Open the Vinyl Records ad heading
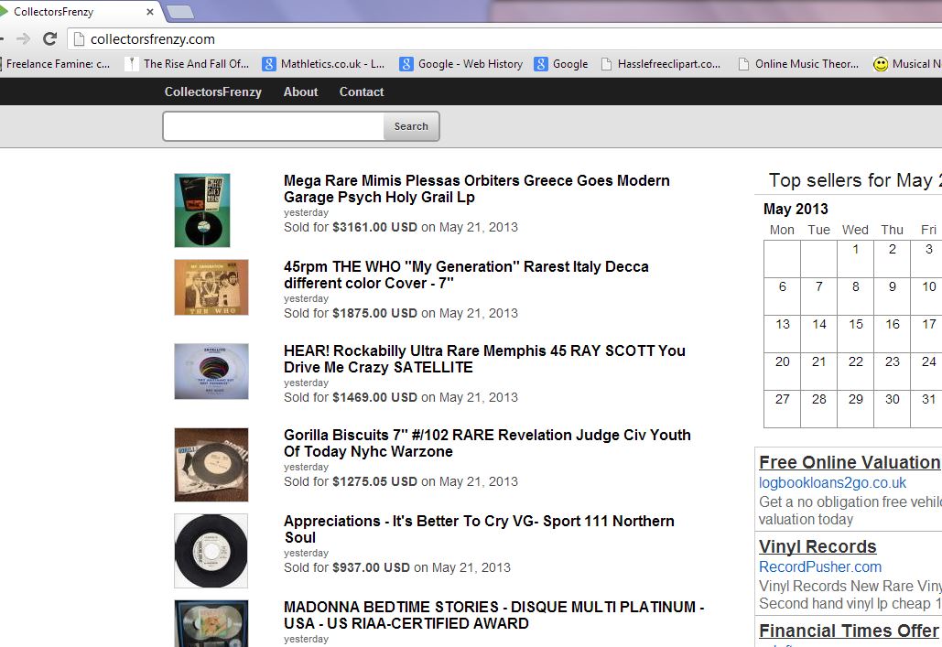The width and height of the screenshot is (942, 647). tap(817, 546)
